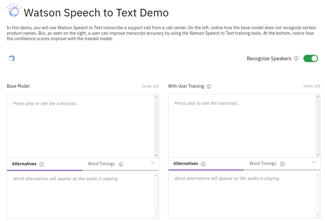Click the With User Training label
This screenshot has width=325, height=221.
[186, 86]
